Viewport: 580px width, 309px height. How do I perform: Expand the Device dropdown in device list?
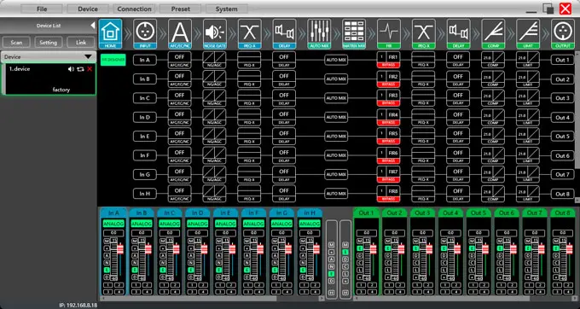pyautogui.click(x=88, y=57)
